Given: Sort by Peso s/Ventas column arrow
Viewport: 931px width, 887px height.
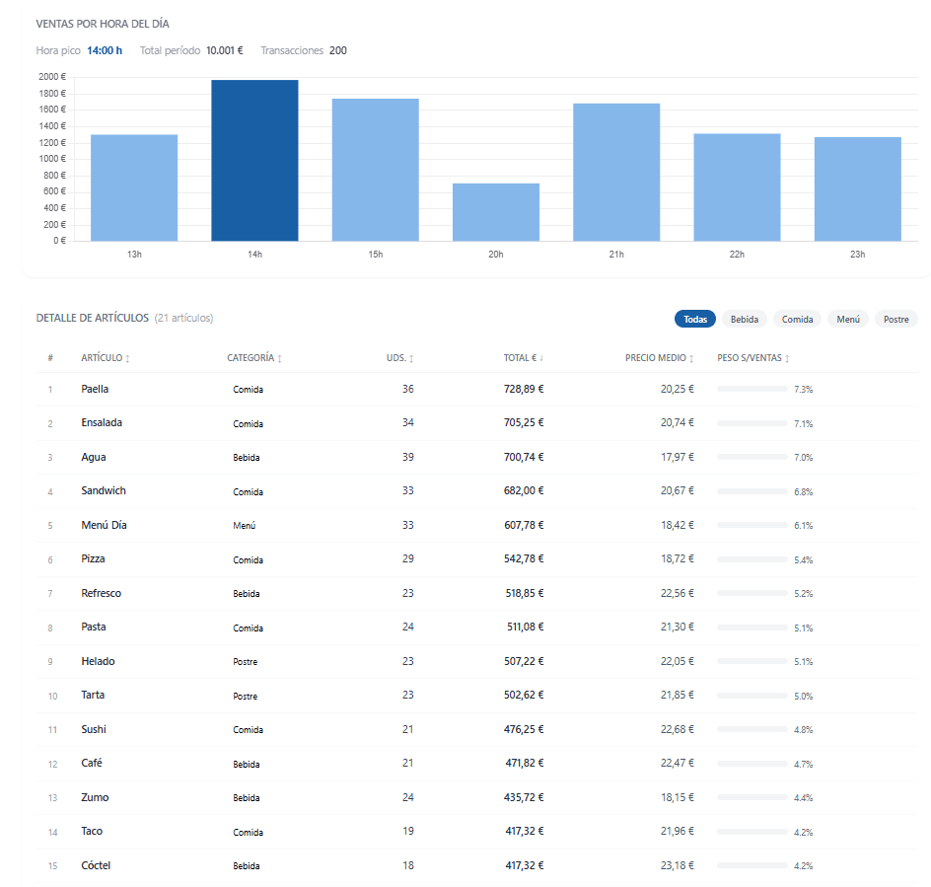Looking at the screenshot, I should 787,358.
